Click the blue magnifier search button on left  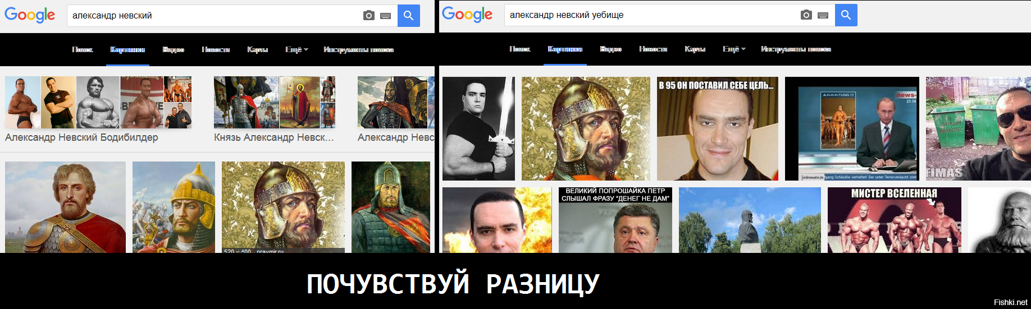[x=409, y=16]
